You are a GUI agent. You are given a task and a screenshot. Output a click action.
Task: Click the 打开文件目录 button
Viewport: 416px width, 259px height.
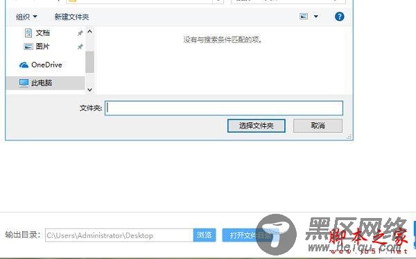(x=250, y=235)
